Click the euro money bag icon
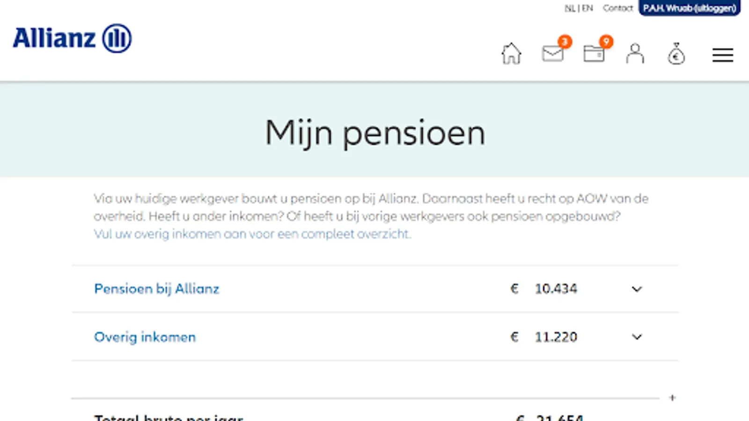Image resolution: width=749 pixels, height=421 pixels. 676,54
